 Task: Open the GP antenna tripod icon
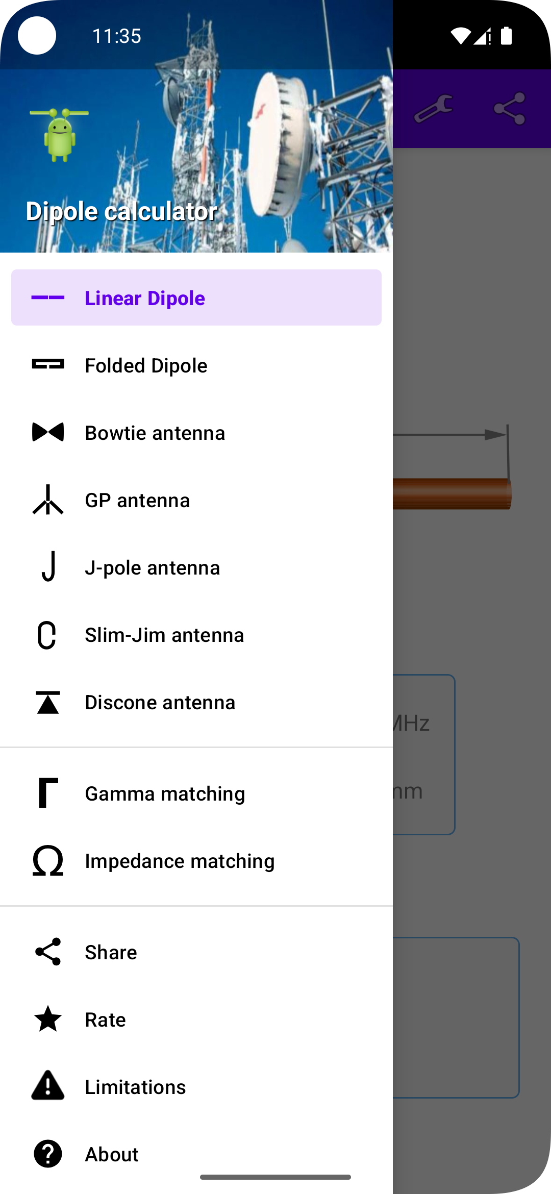pos(48,500)
